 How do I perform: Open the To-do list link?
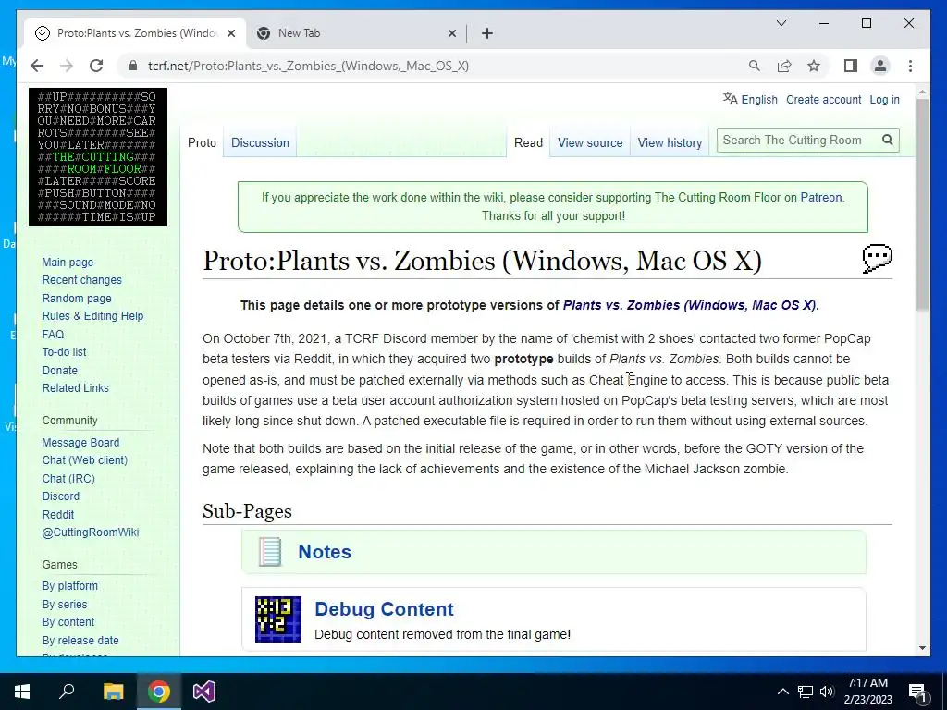64,352
